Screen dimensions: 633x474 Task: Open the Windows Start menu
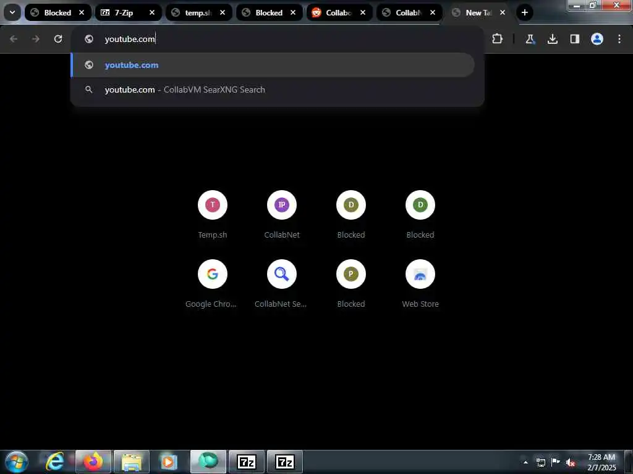pyautogui.click(x=17, y=462)
